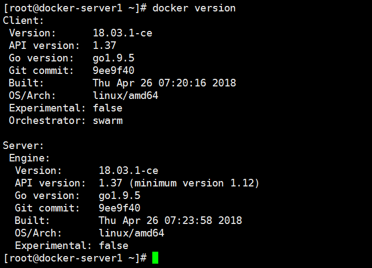Click the 'Engine:' label

29,158
